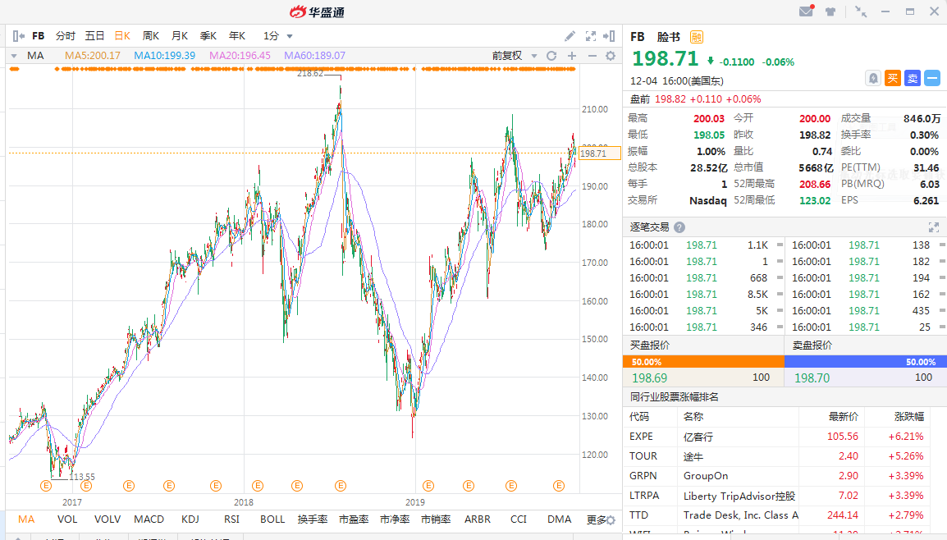Collapse the left sidebar panel
The width and height of the screenshot is (947, 540).
click(x=18, y=36)
